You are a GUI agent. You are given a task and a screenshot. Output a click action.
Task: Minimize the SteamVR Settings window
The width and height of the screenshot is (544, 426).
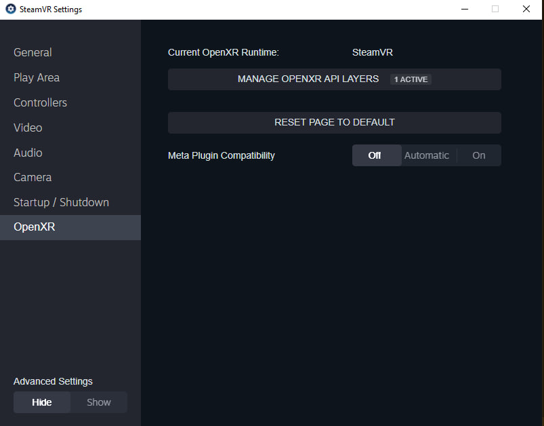465,9
